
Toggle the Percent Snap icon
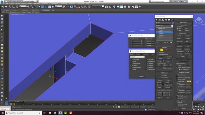(x=82, y=7)
